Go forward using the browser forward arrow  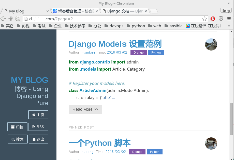[x=10, y=19]
